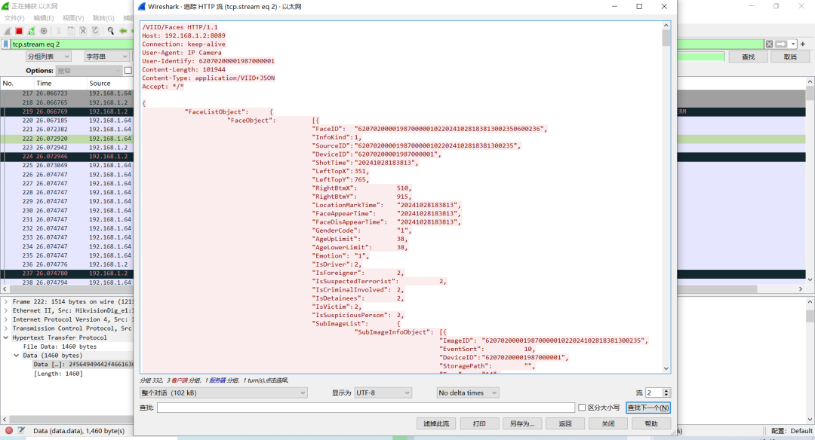Toggle the 区分大小写 case-sensitive checkbox

click(582, 408)
